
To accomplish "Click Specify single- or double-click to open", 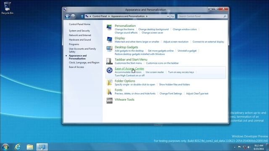I will point(135,85).
